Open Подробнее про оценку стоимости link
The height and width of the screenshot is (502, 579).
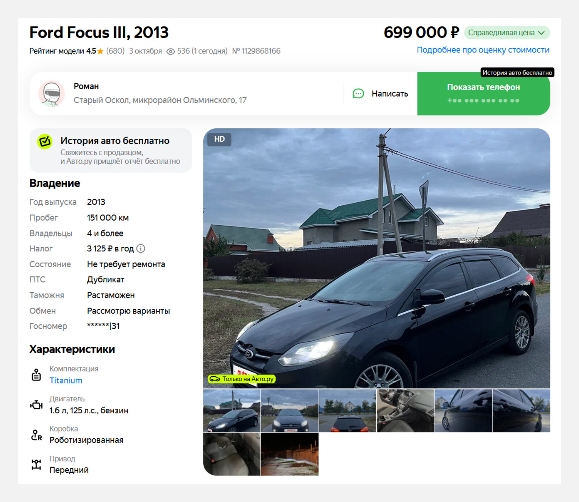pyautogui.click(x=483, y=50)
